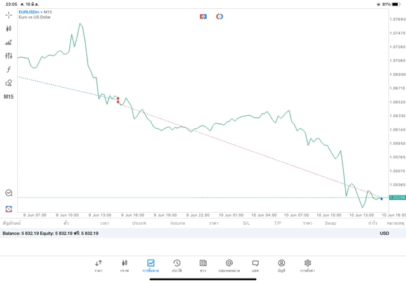Tap the bar-chart icon in left sidebar
Viewport: 406px width, 283px height.
click(8, 42)
